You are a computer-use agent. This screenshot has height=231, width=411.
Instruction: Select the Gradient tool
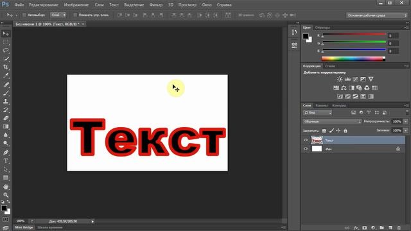[6, 126]
